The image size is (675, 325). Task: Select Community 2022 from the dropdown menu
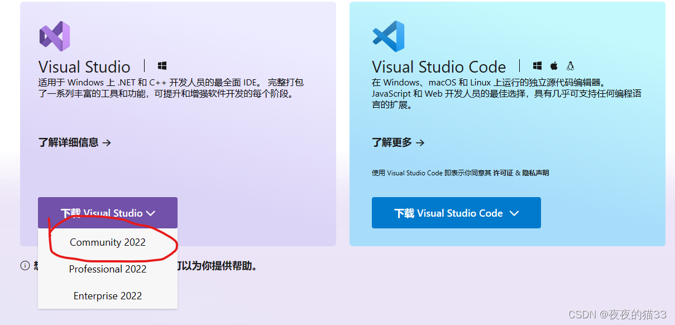coord(107,242)
